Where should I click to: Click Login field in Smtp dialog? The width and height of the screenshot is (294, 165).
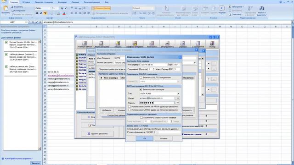157,98
